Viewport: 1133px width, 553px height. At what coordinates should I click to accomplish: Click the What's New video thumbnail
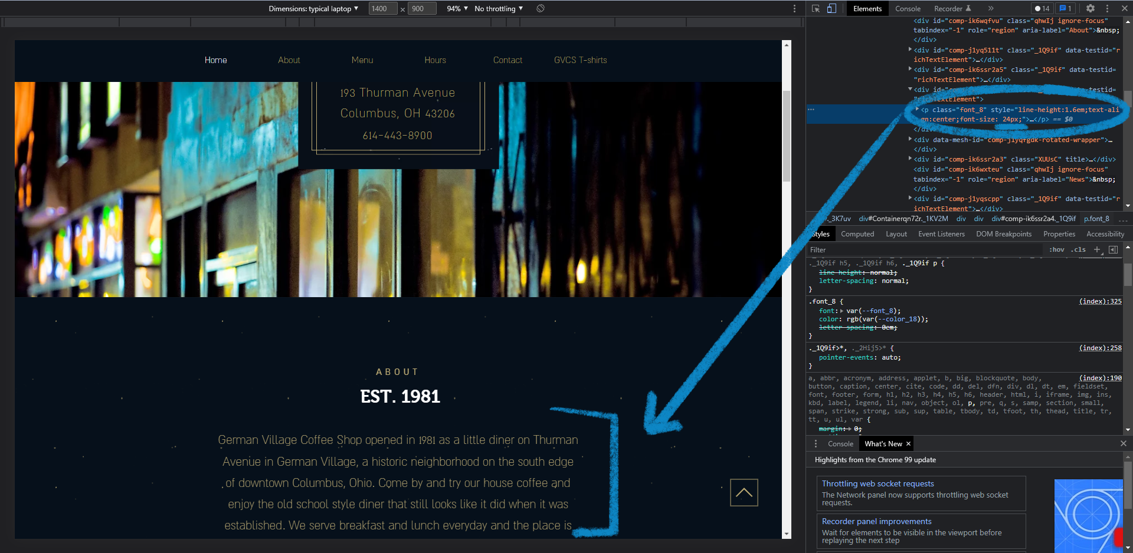(x=1089, y=516)
